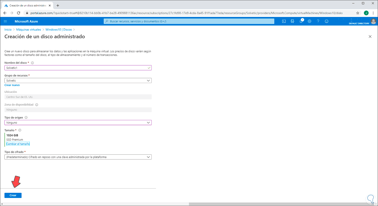Image resolution: width=378 pixels, height=206 pixels.
Task: Click the Cambiar el tamaño link
Action: point(18,144)
